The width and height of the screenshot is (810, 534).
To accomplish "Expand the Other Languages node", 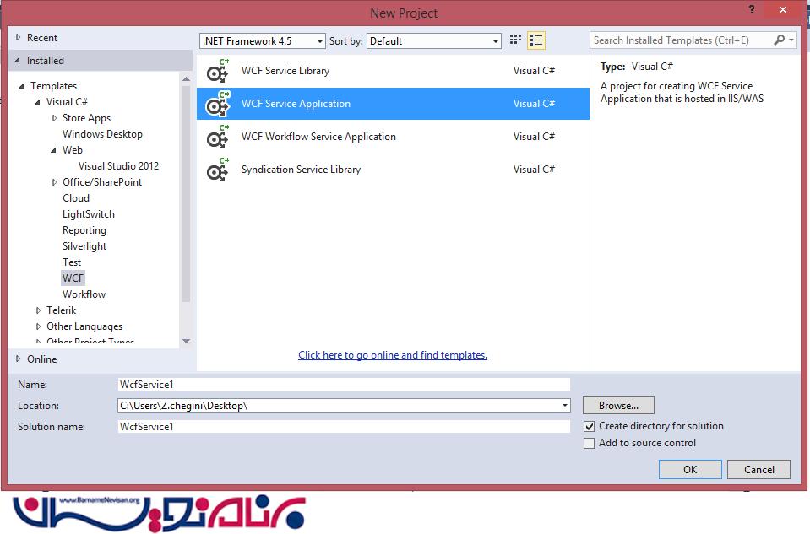I will [38, 326].
